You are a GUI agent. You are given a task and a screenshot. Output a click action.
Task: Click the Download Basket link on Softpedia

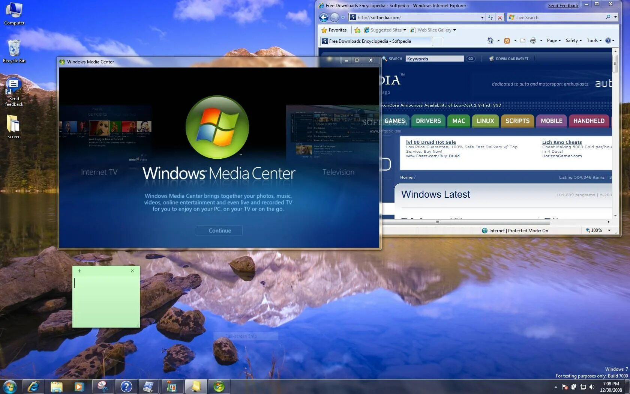(508, 59)
